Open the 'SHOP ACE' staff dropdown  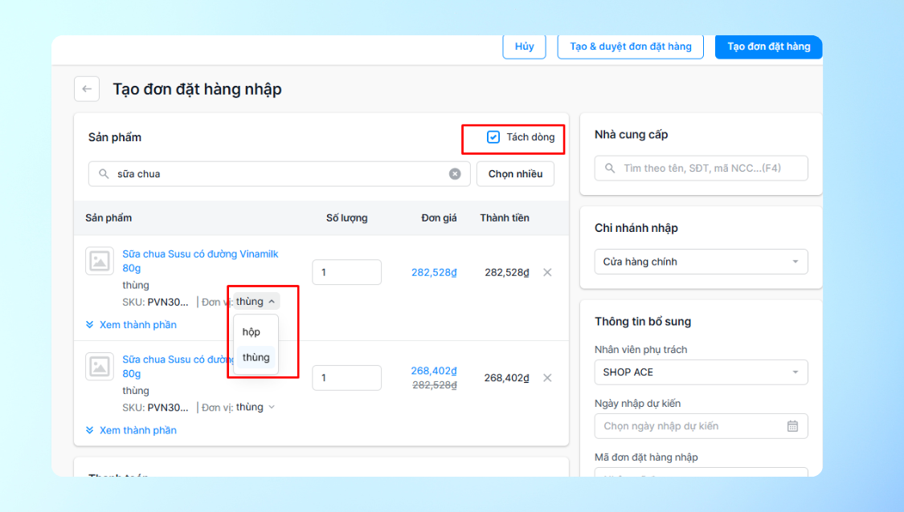[x=701, y=372]
